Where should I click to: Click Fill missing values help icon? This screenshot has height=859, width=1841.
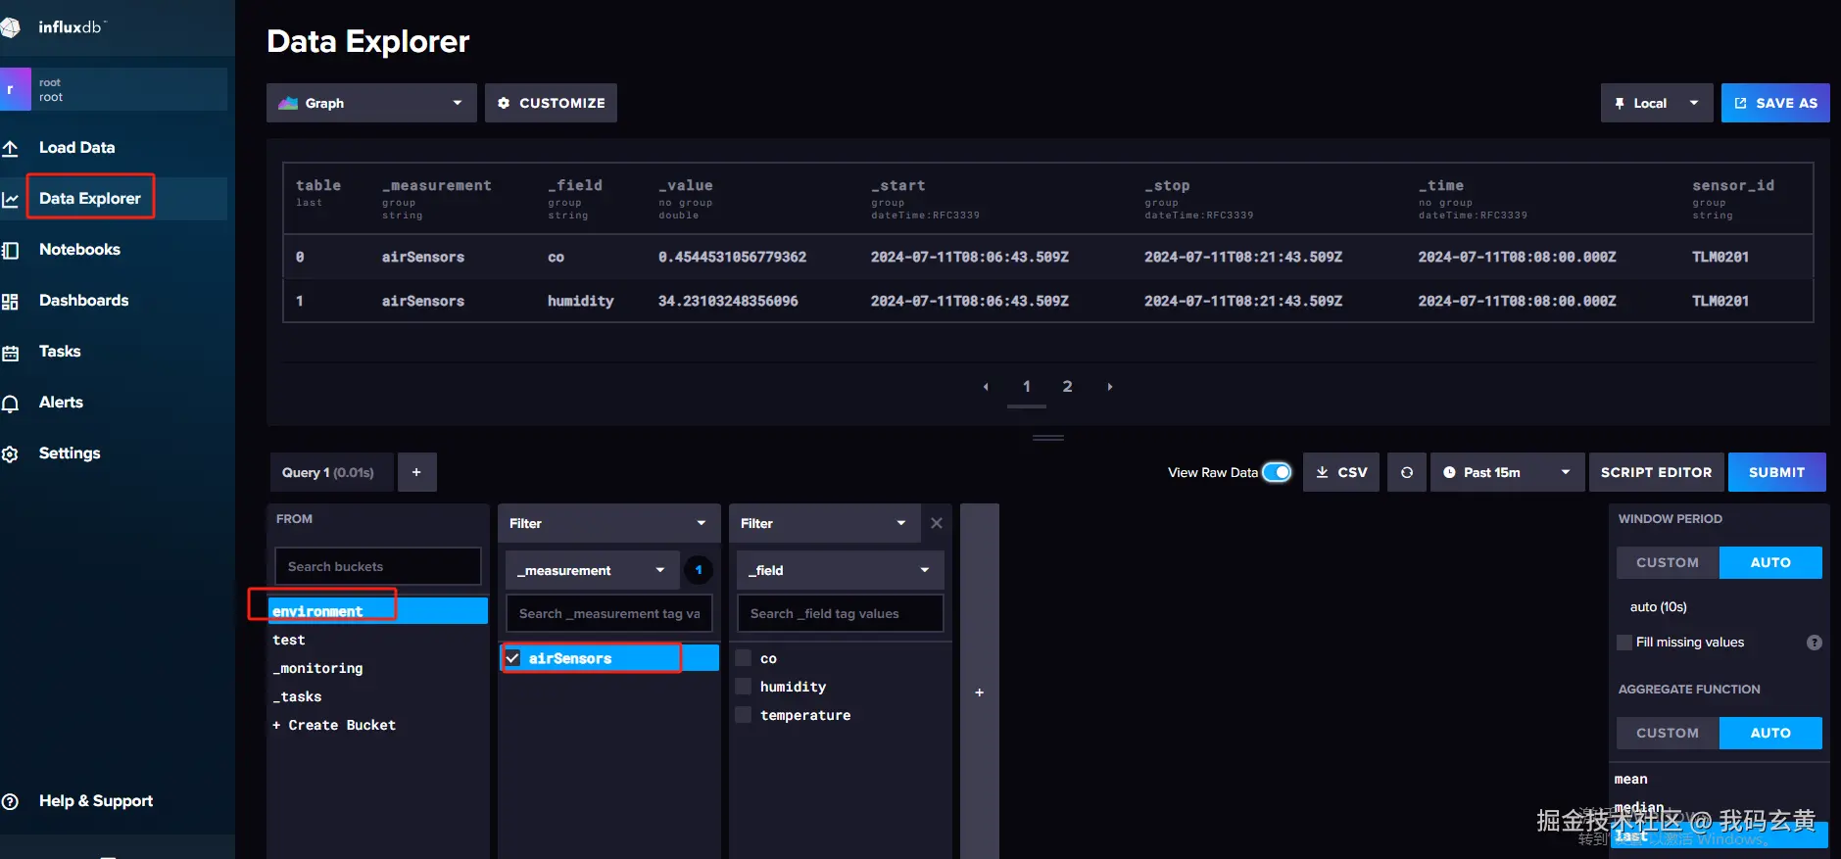pos(1815,643)
